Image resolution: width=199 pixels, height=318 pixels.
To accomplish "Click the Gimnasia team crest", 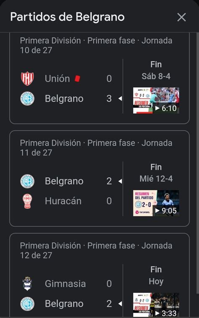I will coord(27,284).
